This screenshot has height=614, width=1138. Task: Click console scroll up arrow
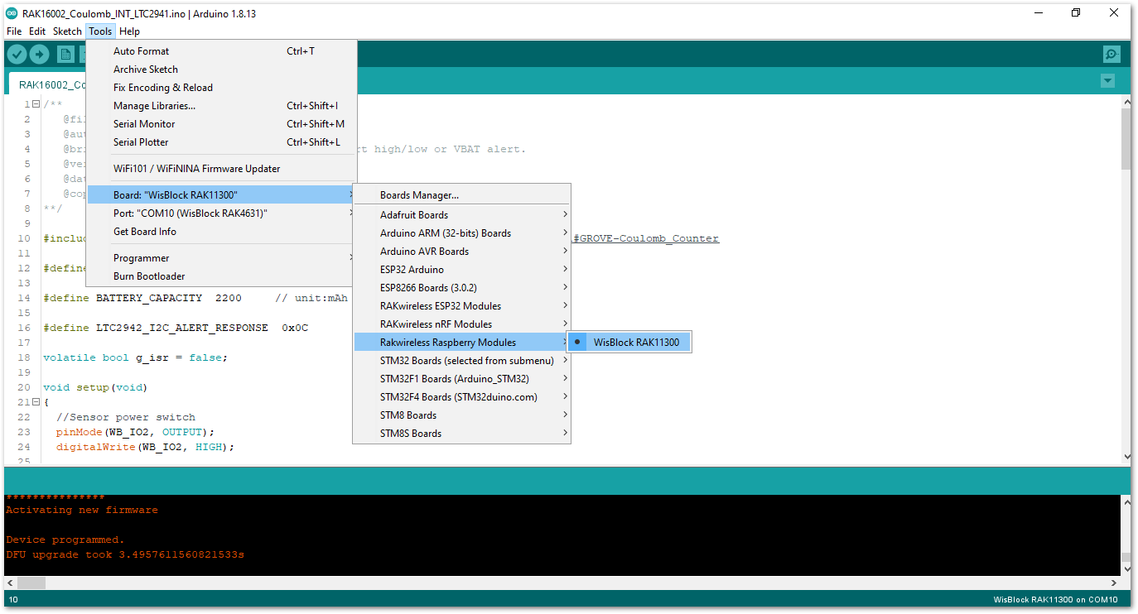pyautogui.click(x=1126, y=501)
